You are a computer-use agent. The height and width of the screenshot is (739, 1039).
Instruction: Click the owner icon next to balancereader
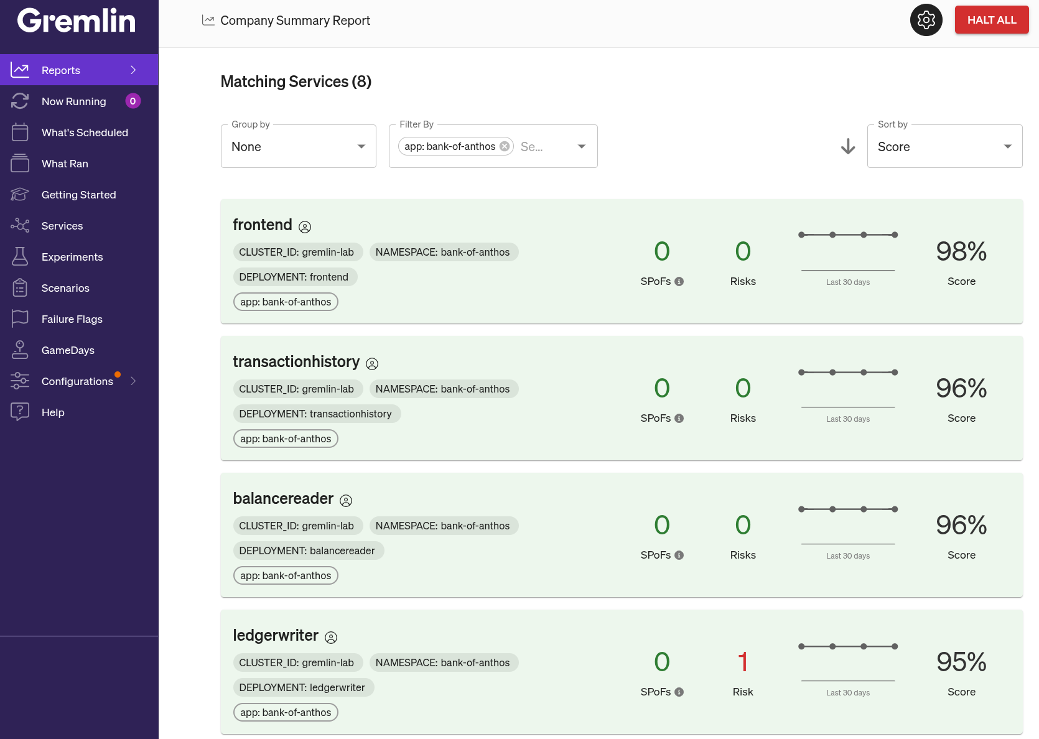point(346,501)
